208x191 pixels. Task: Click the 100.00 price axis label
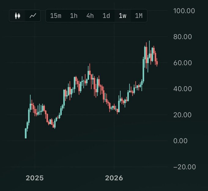pyautogui.click(x=184, y=11)
